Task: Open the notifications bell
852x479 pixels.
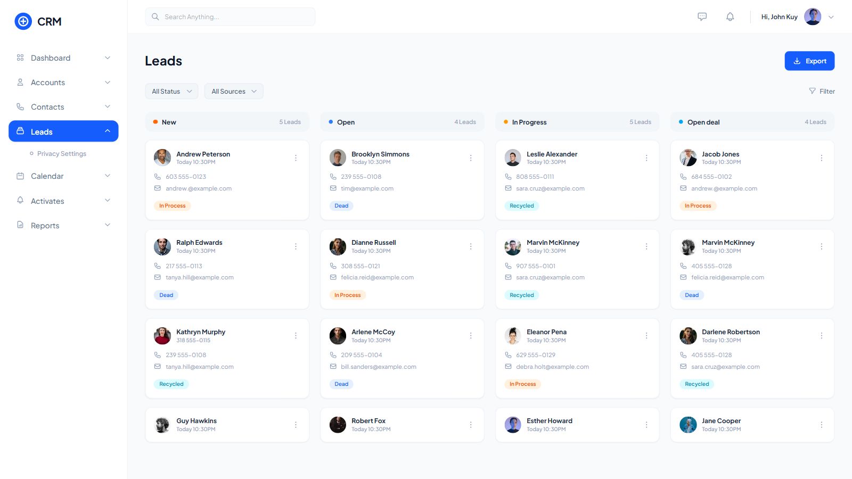Action: click(730, 16)
